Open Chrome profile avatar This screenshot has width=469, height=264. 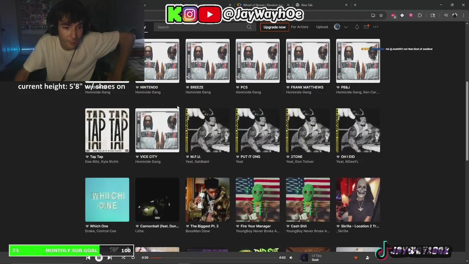tap(455, 15)
